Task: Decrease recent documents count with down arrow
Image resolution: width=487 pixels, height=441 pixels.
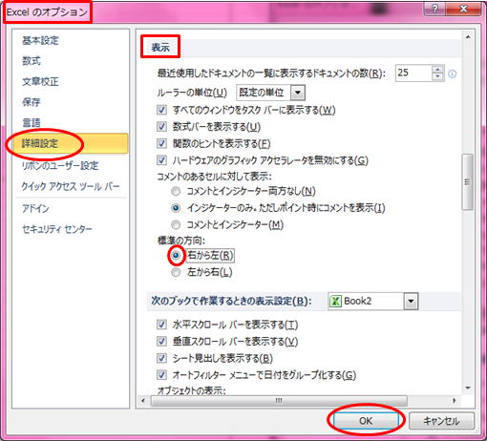Action: [x=437, y=76]
